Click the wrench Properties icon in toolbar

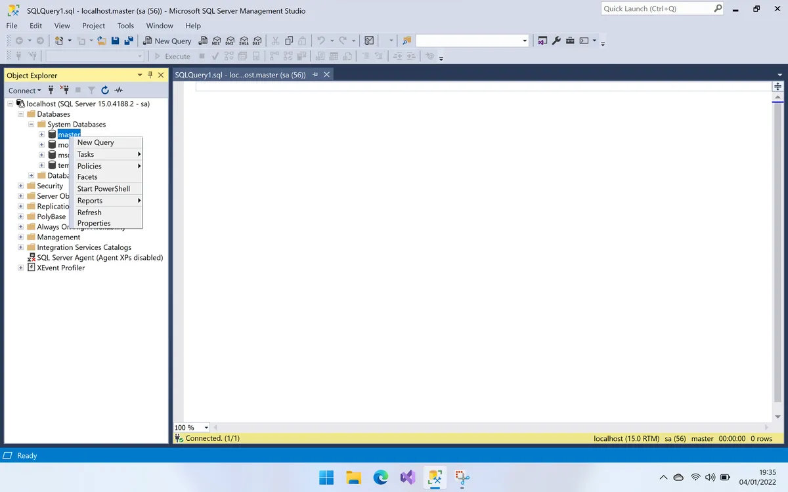[x=556, y=41]
